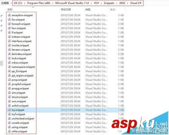This screenshot has height=135, width=169.
Task: Click the forr.snippet file icon
Action: coord(9,28)
